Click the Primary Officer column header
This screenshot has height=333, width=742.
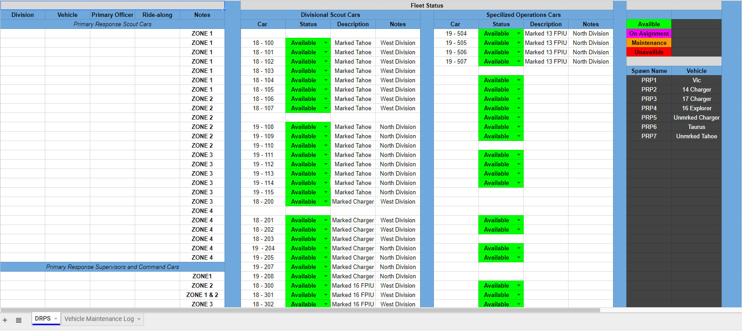pos(112,15)
